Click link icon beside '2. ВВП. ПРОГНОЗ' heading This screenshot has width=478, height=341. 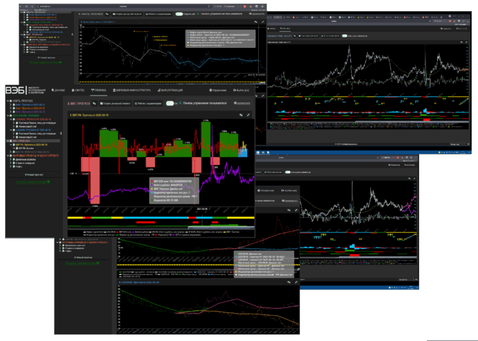[94, 103]
